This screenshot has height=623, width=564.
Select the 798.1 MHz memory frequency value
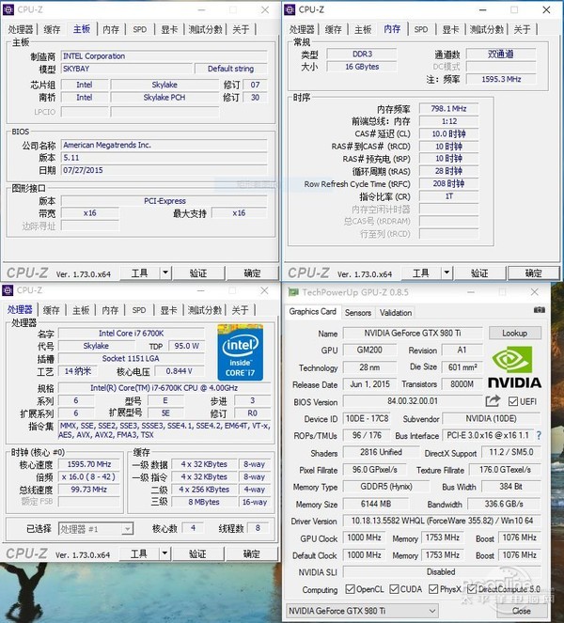pos(448,108)
